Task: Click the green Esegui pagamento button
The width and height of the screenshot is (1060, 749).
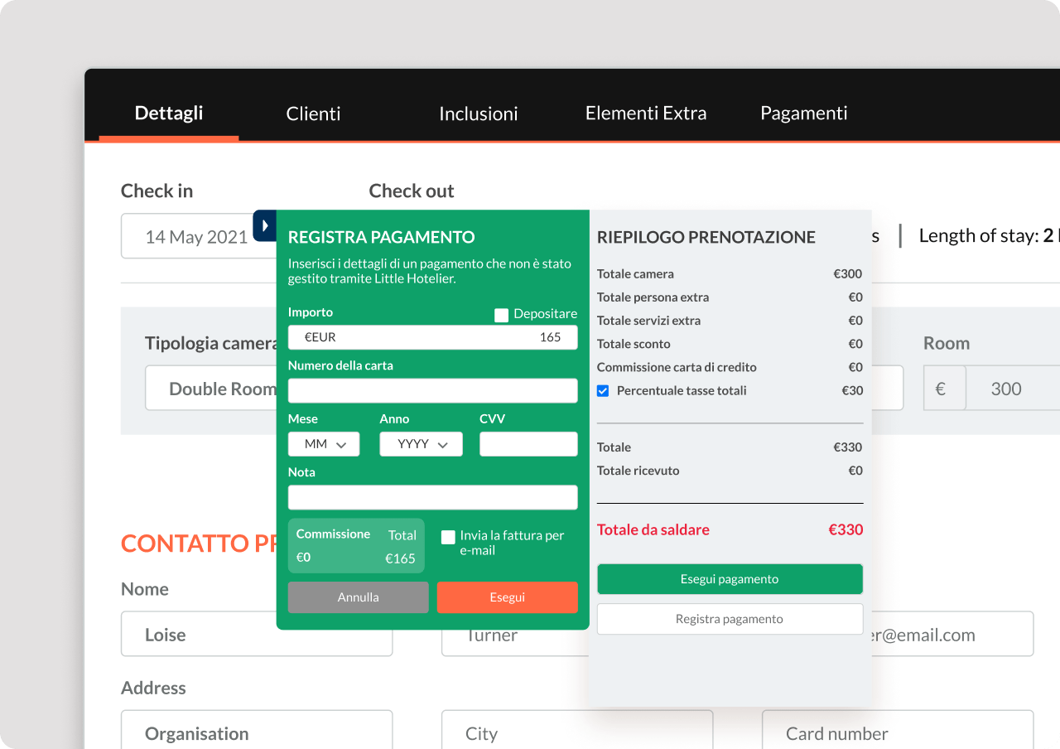Action: coord(730,579)
